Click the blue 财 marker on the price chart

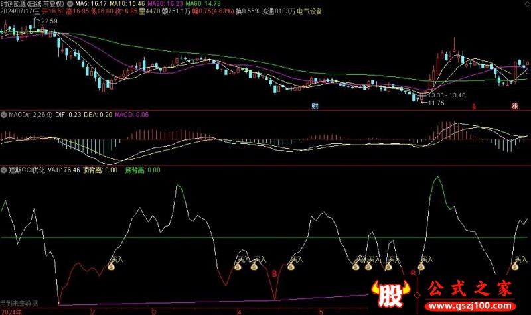(315, 106)
